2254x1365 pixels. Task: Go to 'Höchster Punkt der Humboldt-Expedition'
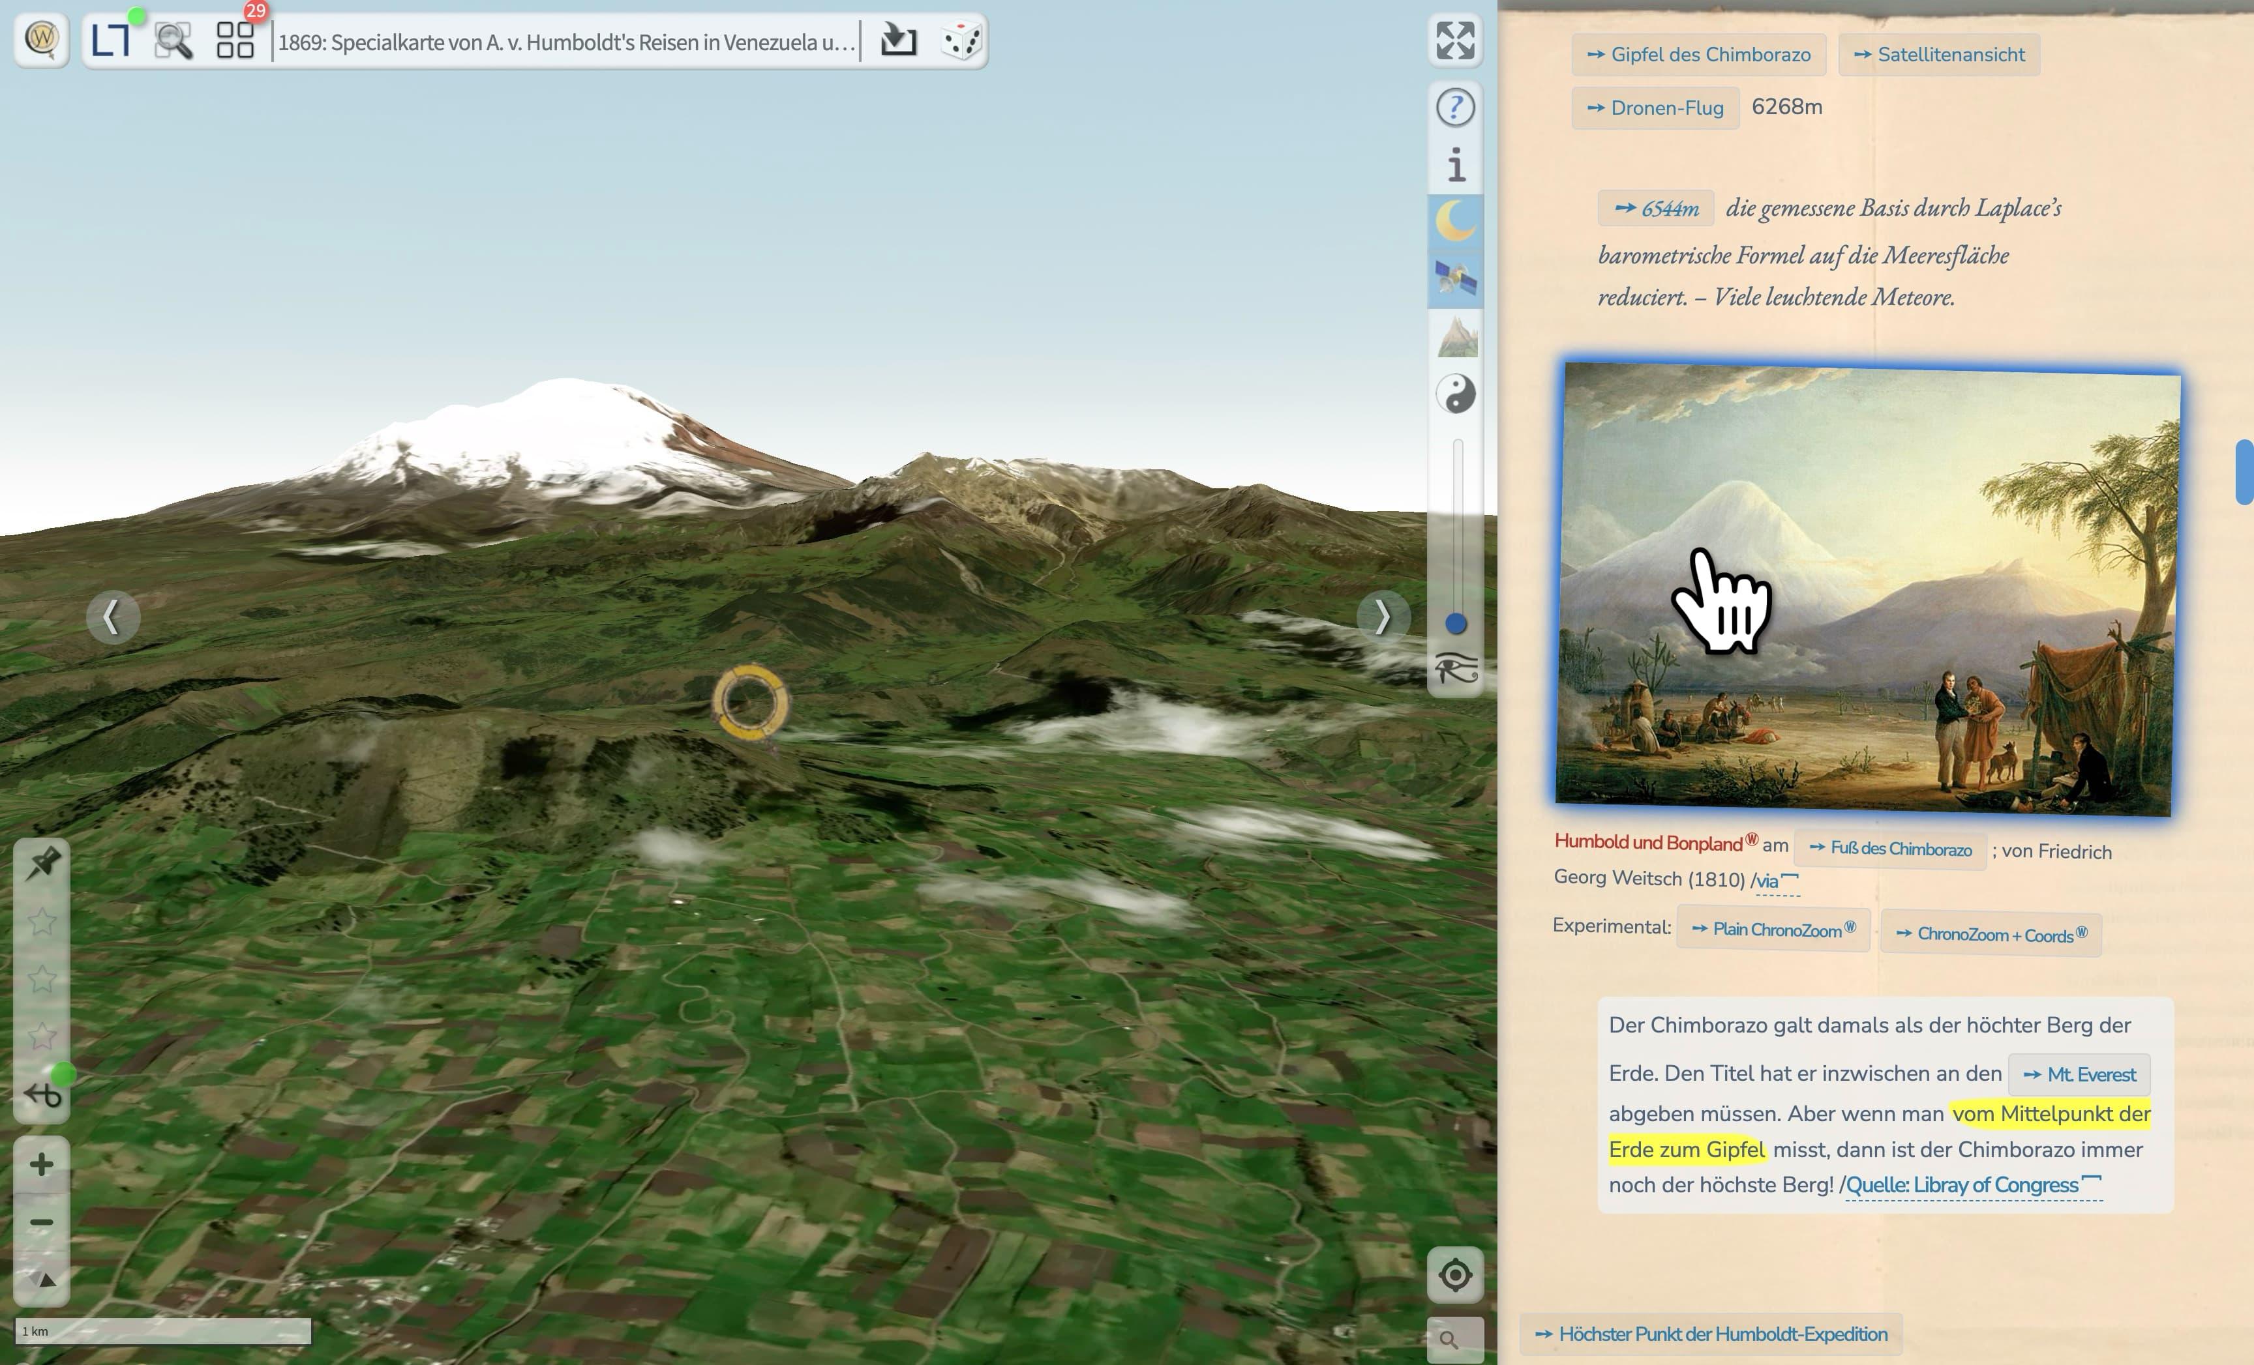pos(1711,1334)
